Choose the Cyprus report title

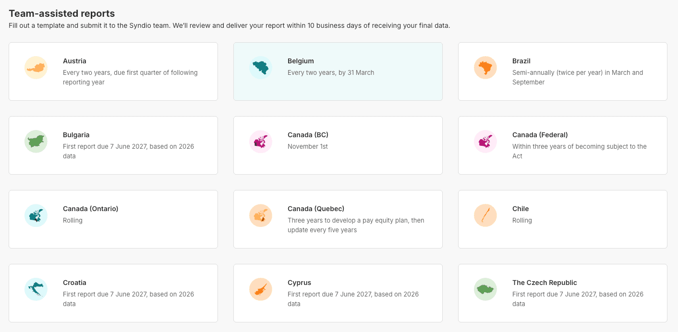click(300, 283)
